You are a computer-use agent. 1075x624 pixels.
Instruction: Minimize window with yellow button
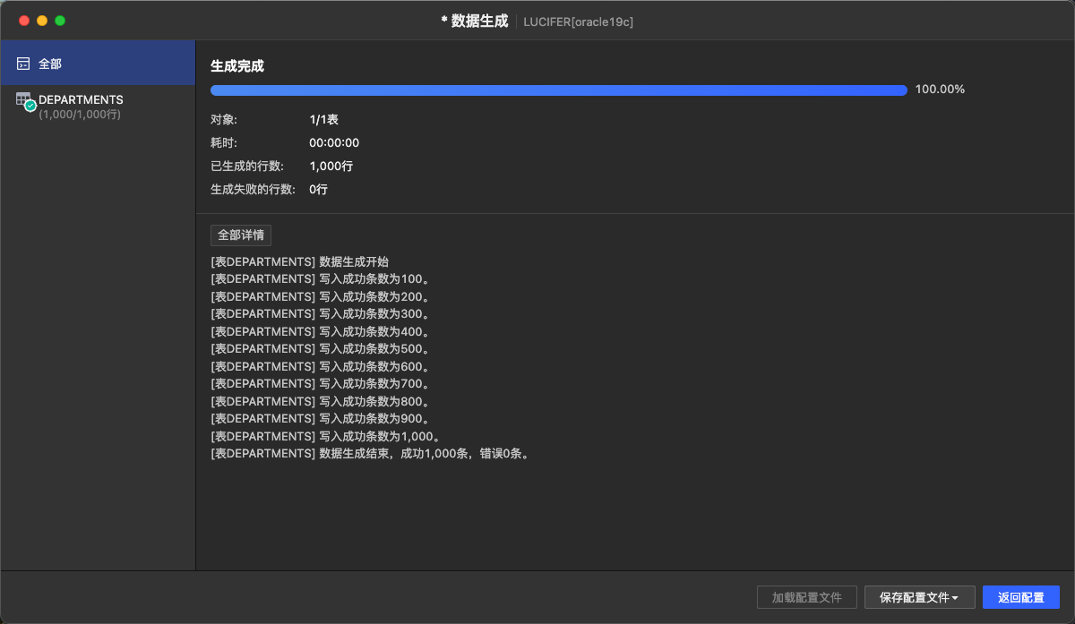pyautogui.click(x=42, y=21)
